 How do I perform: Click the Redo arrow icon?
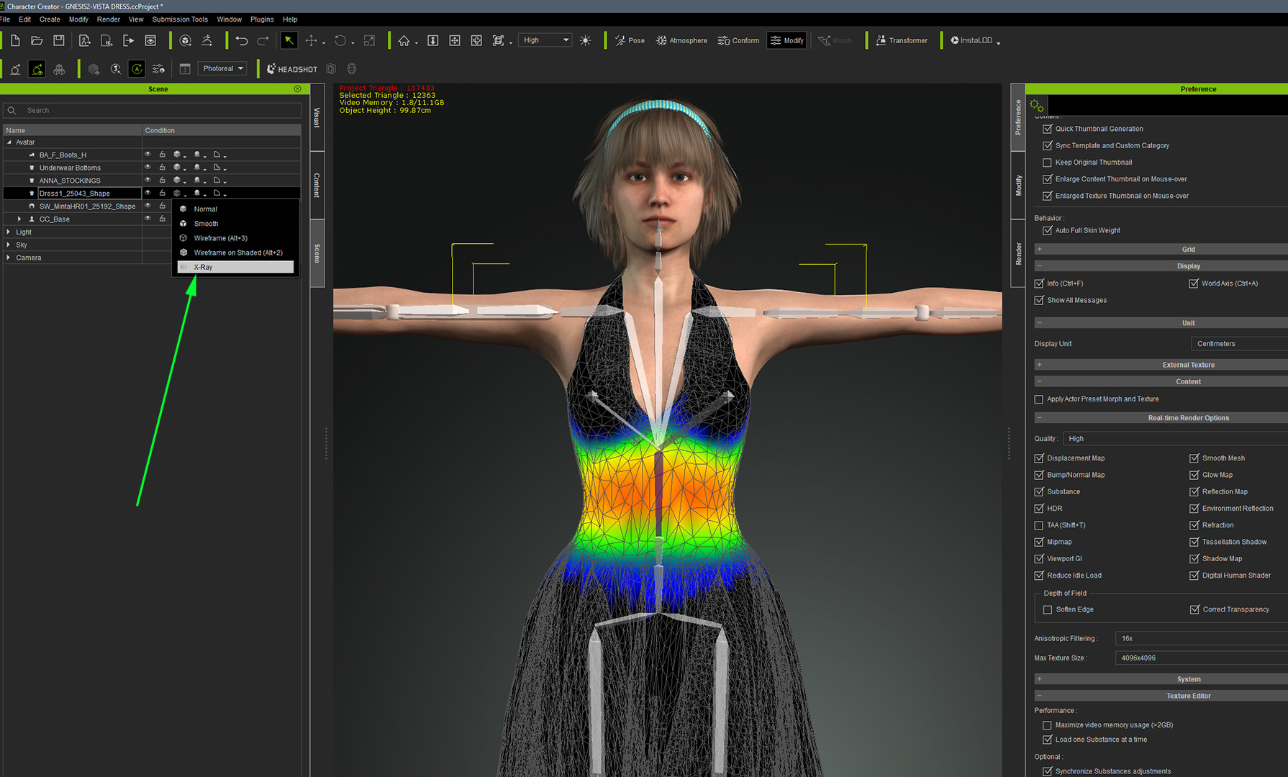pyautogui.click(x=263, y=40)
